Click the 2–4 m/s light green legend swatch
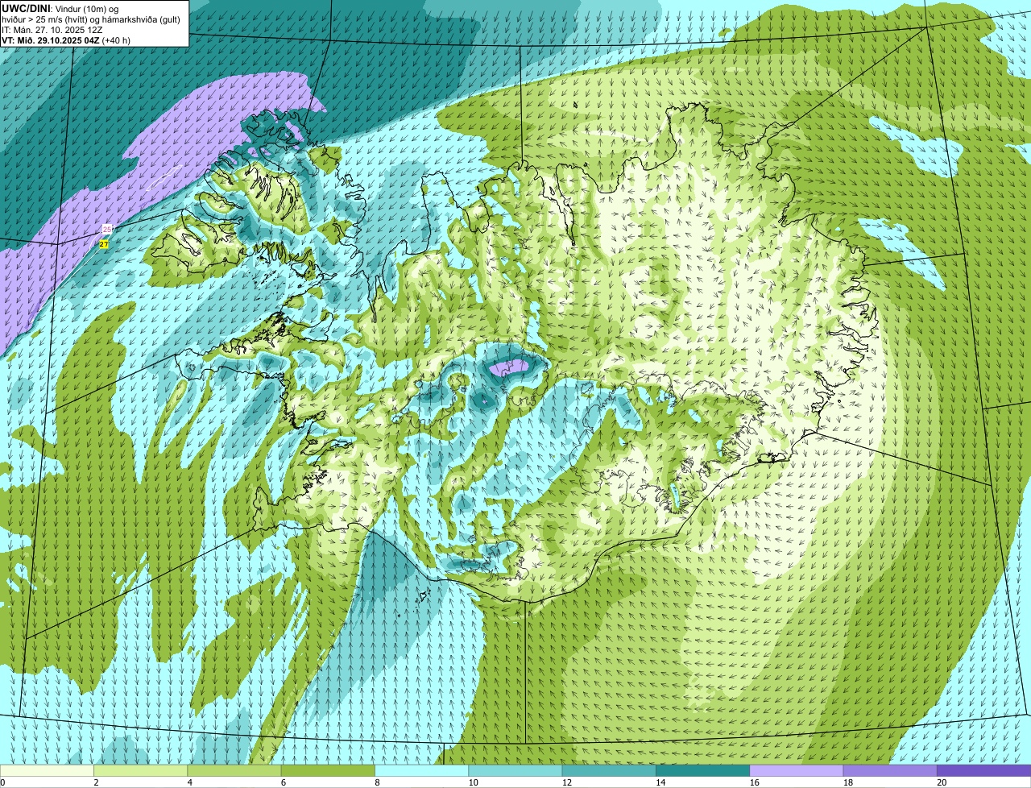The height and width of the screenshot is (788, 1031). click(140, 771)
